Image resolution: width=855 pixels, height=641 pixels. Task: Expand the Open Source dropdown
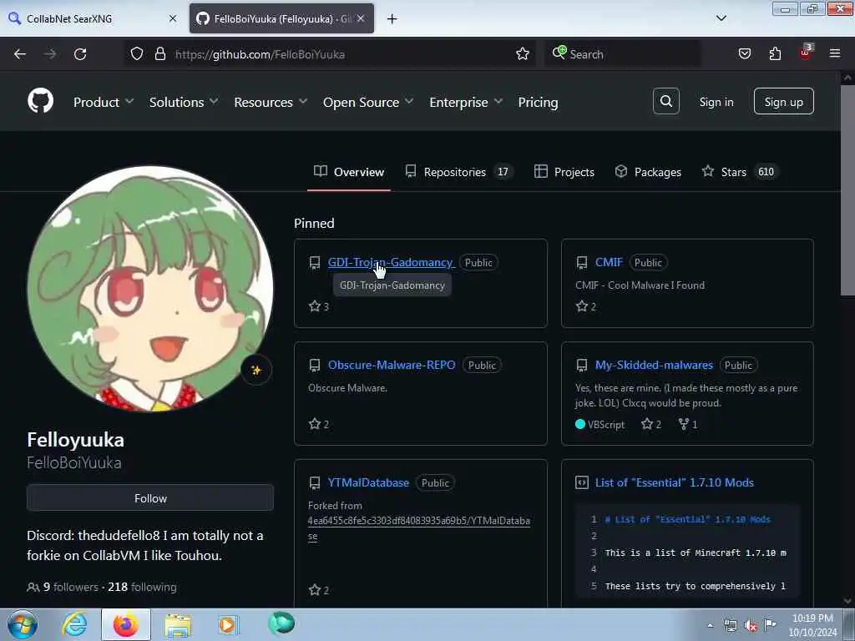[368, 102]
